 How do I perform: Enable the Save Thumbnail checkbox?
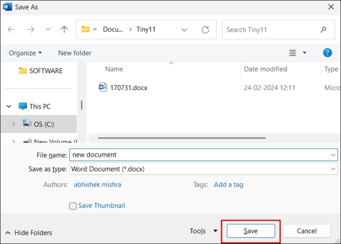point(73,206)
